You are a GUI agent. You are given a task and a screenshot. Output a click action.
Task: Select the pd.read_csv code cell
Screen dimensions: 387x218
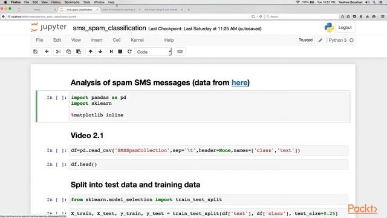coord(209,151)
